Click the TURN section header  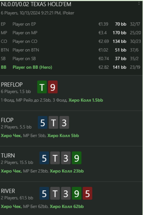[8, 156]
